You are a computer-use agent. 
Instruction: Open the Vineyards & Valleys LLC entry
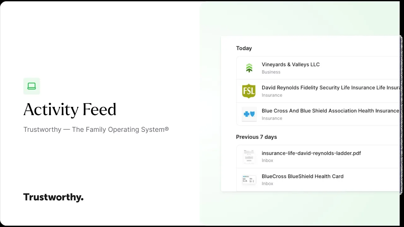click(318, 68)
